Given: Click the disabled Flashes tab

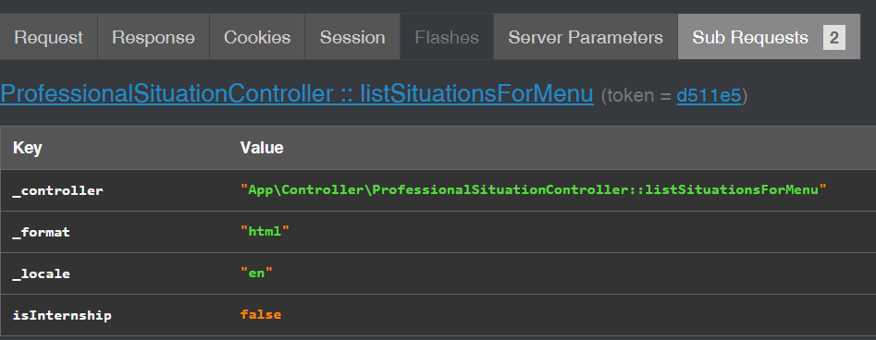Looking at the screenshot, I should pos(447,37).
